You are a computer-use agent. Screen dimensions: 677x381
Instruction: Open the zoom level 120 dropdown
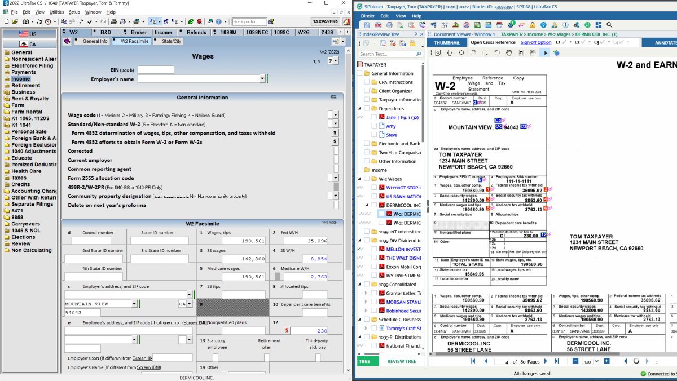597,361
